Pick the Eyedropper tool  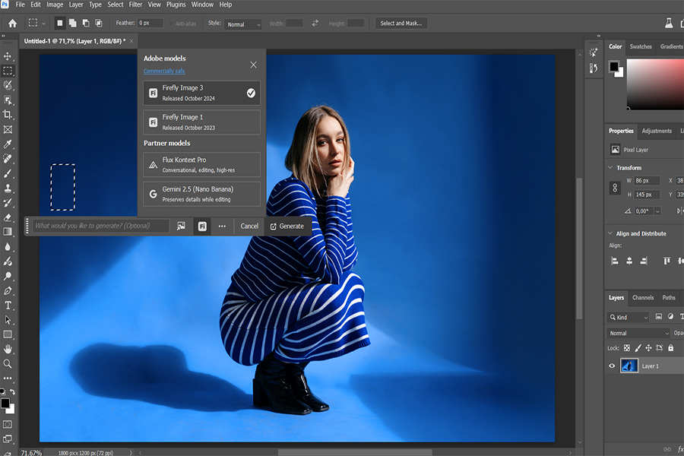click(8, 144)
